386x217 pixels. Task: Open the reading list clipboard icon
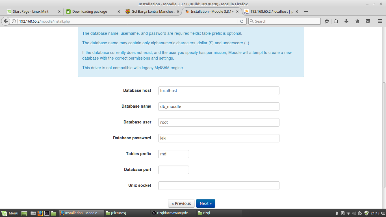[336, 21]
